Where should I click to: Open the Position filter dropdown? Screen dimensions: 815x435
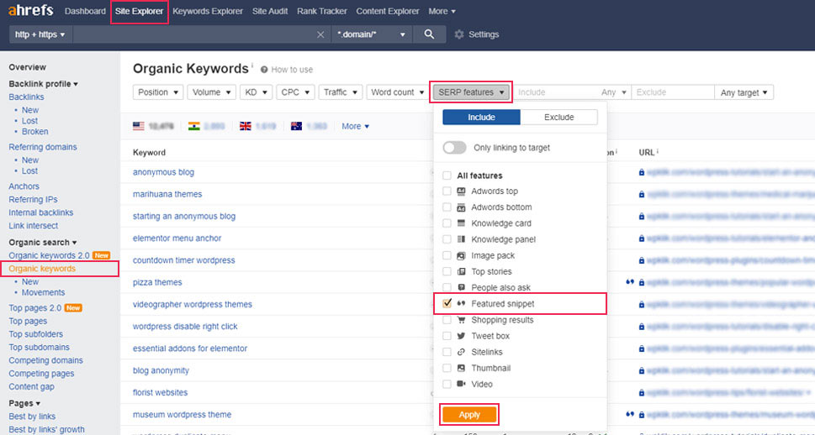(158, 92)
